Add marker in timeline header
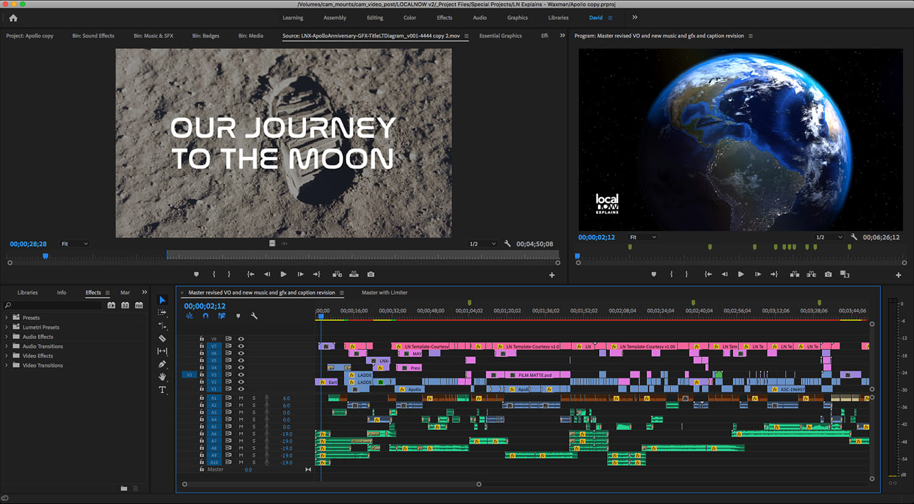Screen dimensions: 914x504 pyautogui.click(x=238, y=315)
